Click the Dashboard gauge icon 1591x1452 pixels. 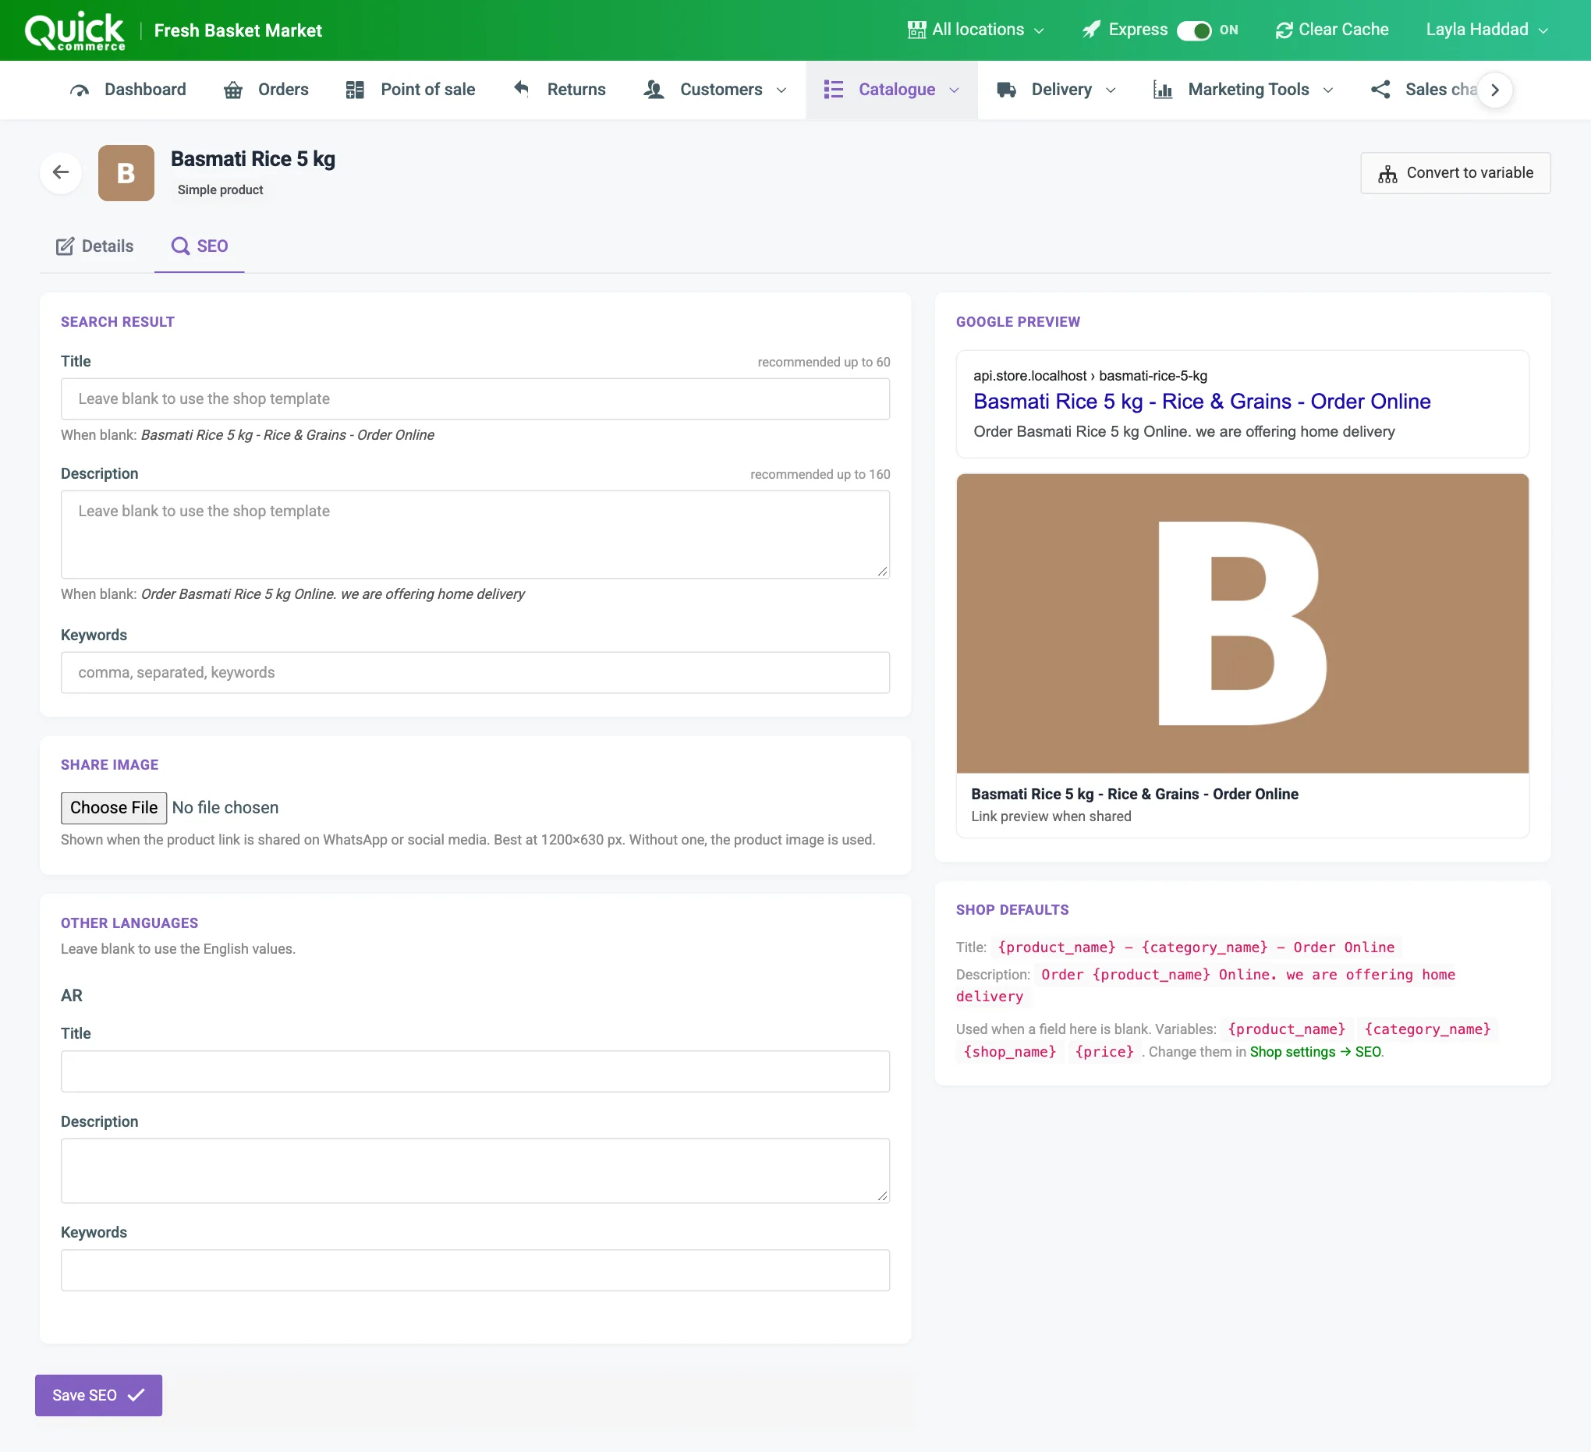[79, 90]
